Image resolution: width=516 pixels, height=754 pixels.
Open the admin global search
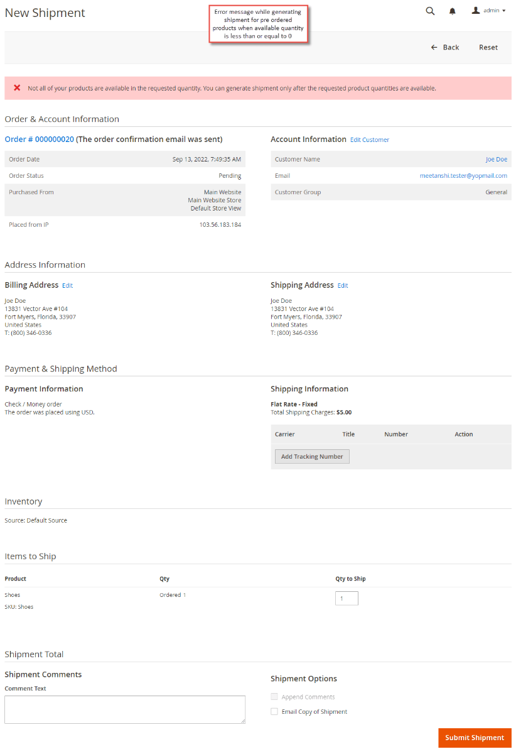pos(430,11)
